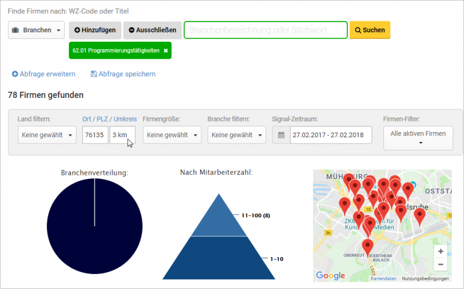Click the Hinzufügen button
464x289 pixels.
click(x=95, y=30)
